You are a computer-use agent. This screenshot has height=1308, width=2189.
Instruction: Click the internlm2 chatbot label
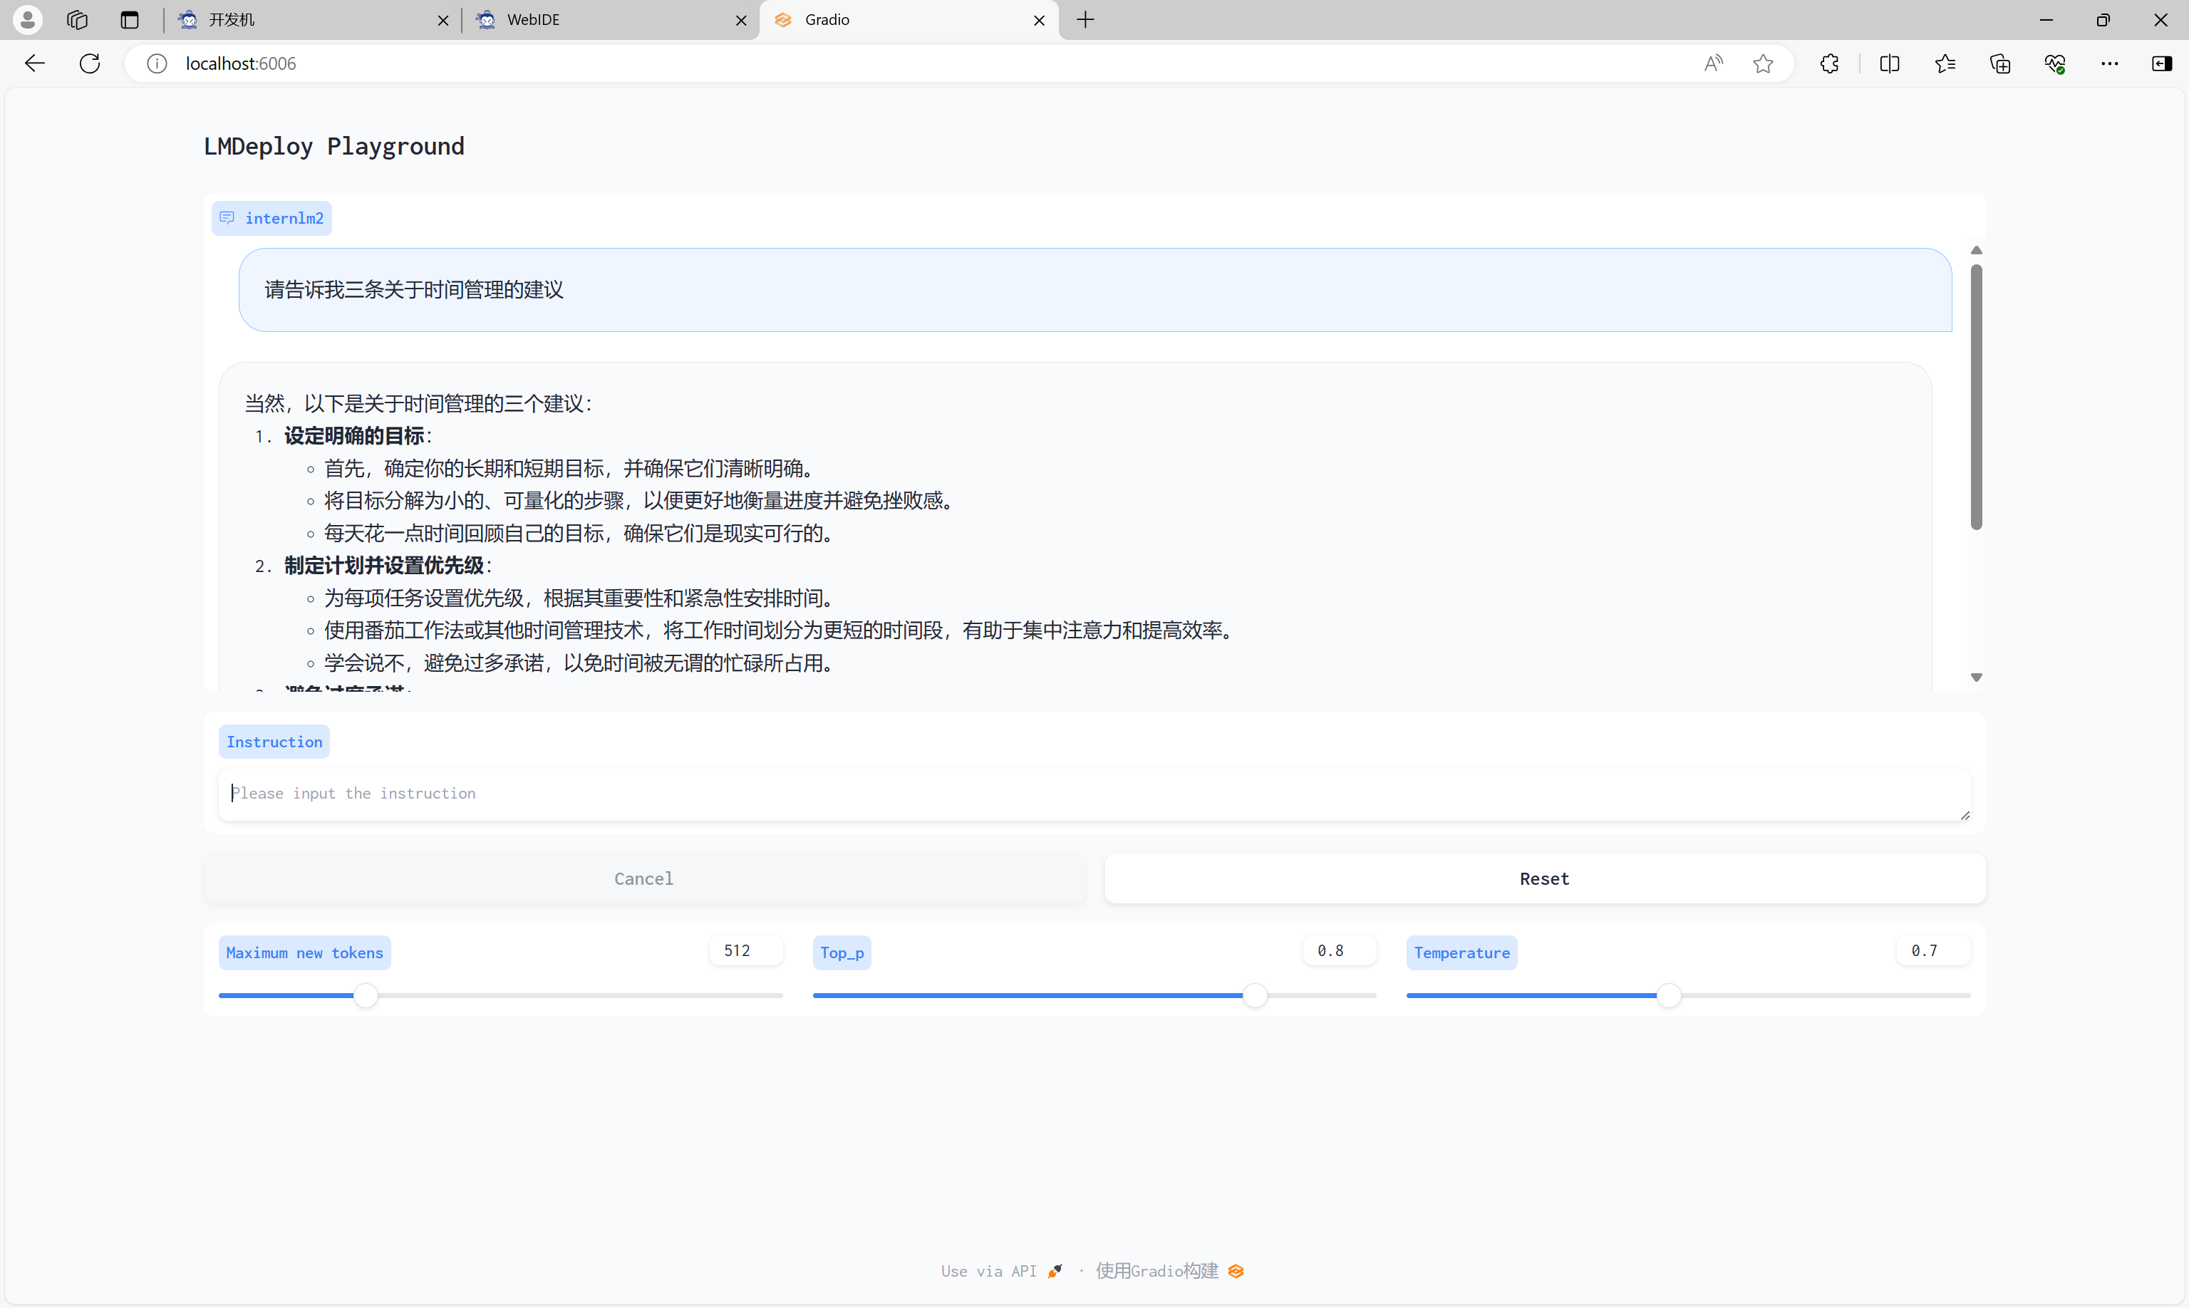pyautogui.click(x=271, y=218)
